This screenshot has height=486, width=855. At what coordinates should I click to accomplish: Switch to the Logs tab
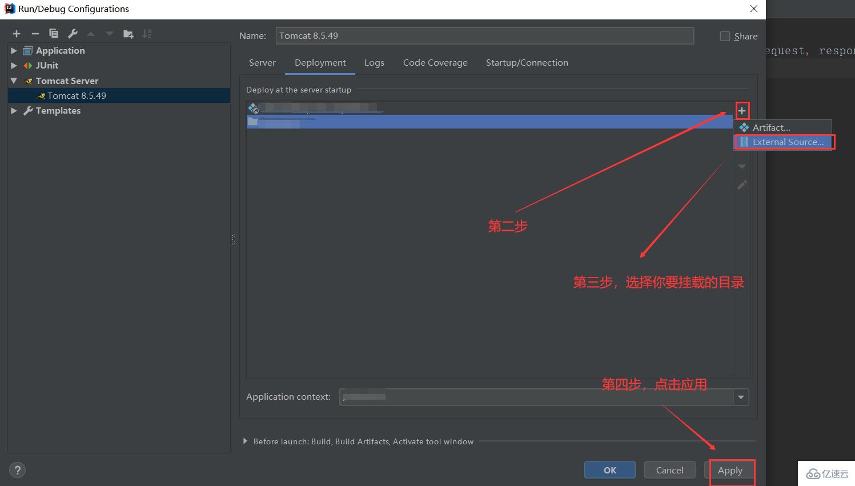pyautogui.click(x=374, y=63)
